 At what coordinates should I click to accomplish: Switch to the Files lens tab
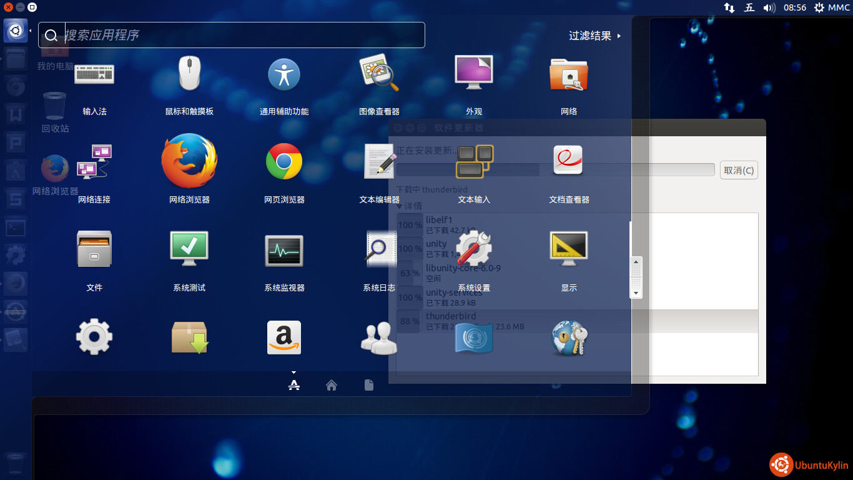(369, 386)
